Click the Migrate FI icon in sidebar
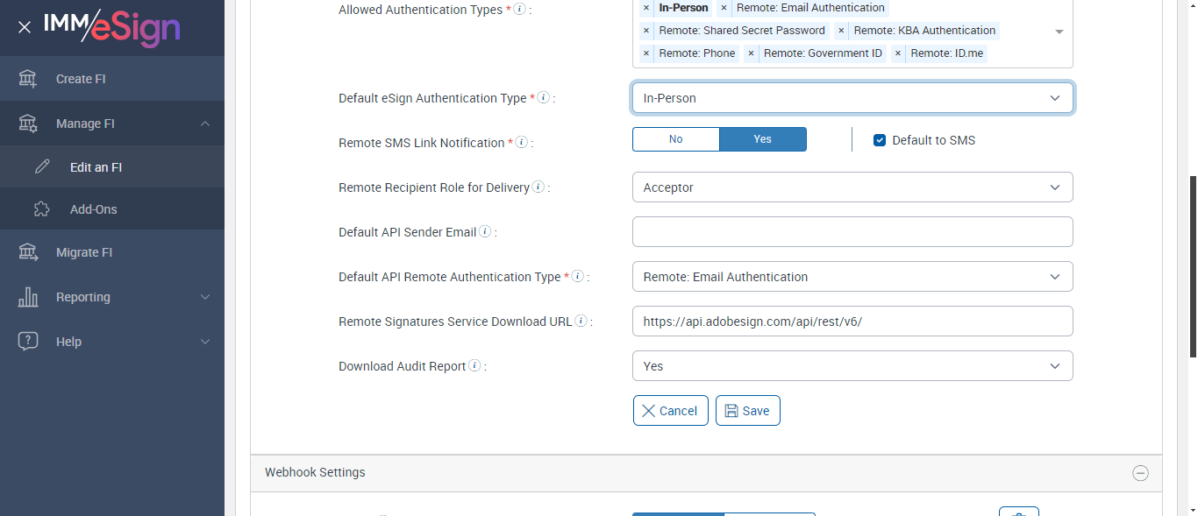This screenshot has height=516, width=1198. (x=28, y=252)
